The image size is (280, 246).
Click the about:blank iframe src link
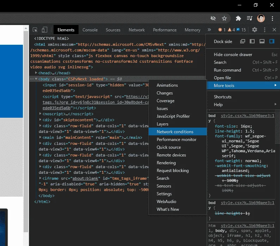coord(85,178)
